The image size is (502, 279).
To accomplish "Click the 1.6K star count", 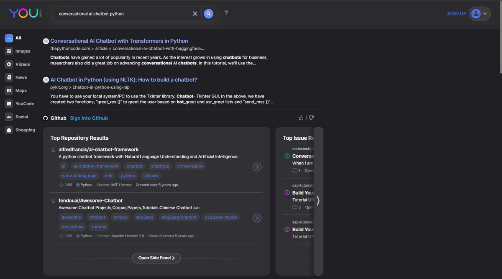I will (66, 185).
